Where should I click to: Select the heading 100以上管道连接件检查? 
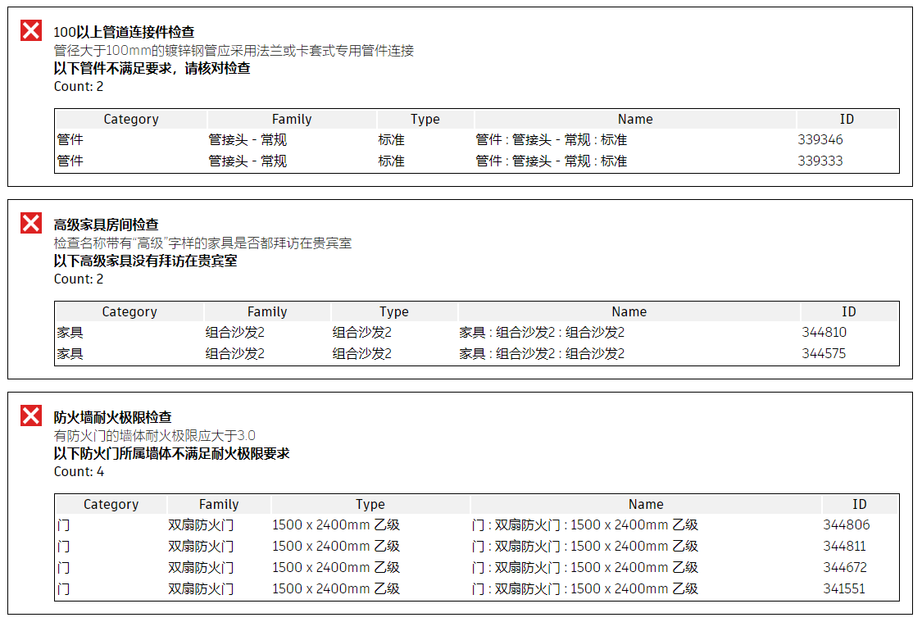coord(124,32)
